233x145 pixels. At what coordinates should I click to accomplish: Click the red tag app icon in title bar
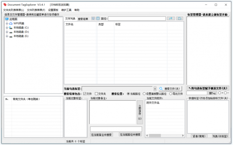(x=5, y=5)
